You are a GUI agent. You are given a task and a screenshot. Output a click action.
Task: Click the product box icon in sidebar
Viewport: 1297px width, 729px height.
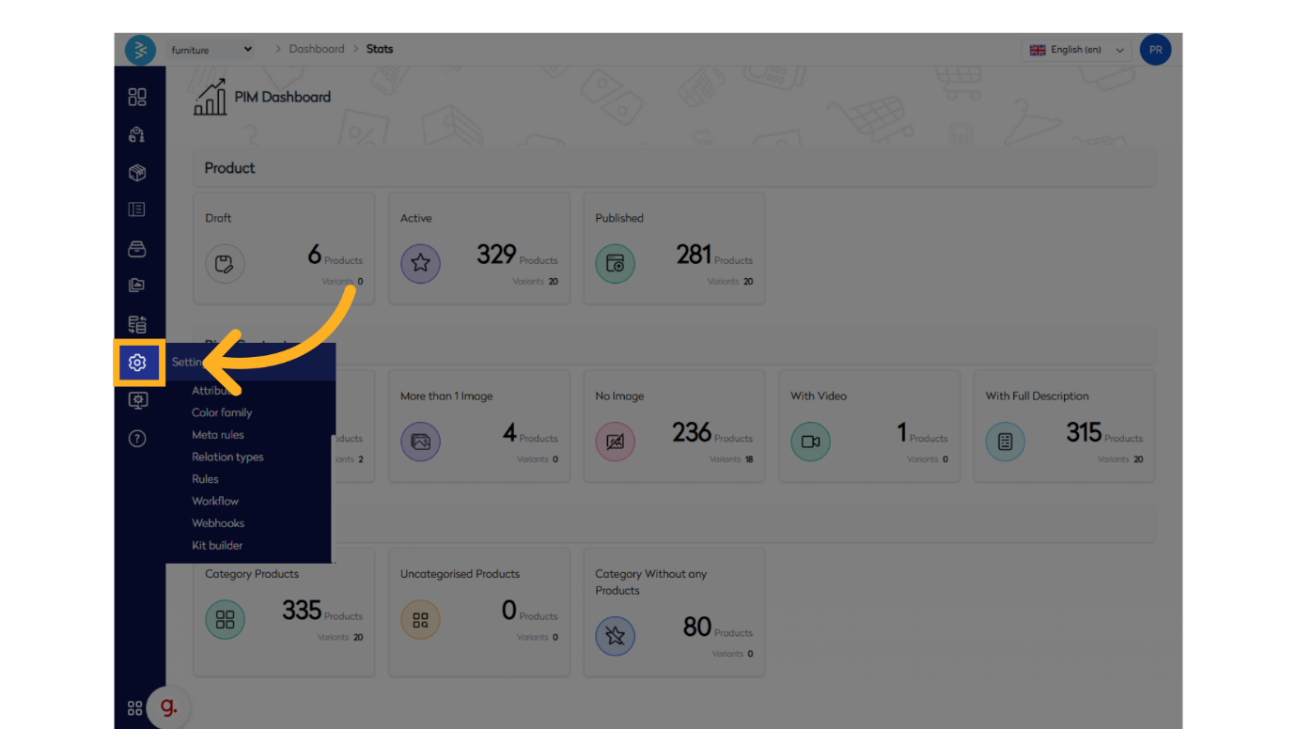[x=137, y=173]
